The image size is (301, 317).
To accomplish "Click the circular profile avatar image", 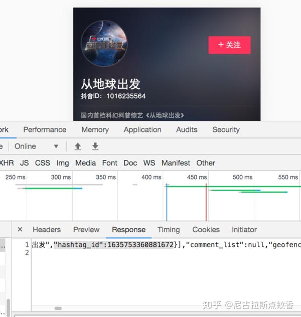I will click(104, 43).
